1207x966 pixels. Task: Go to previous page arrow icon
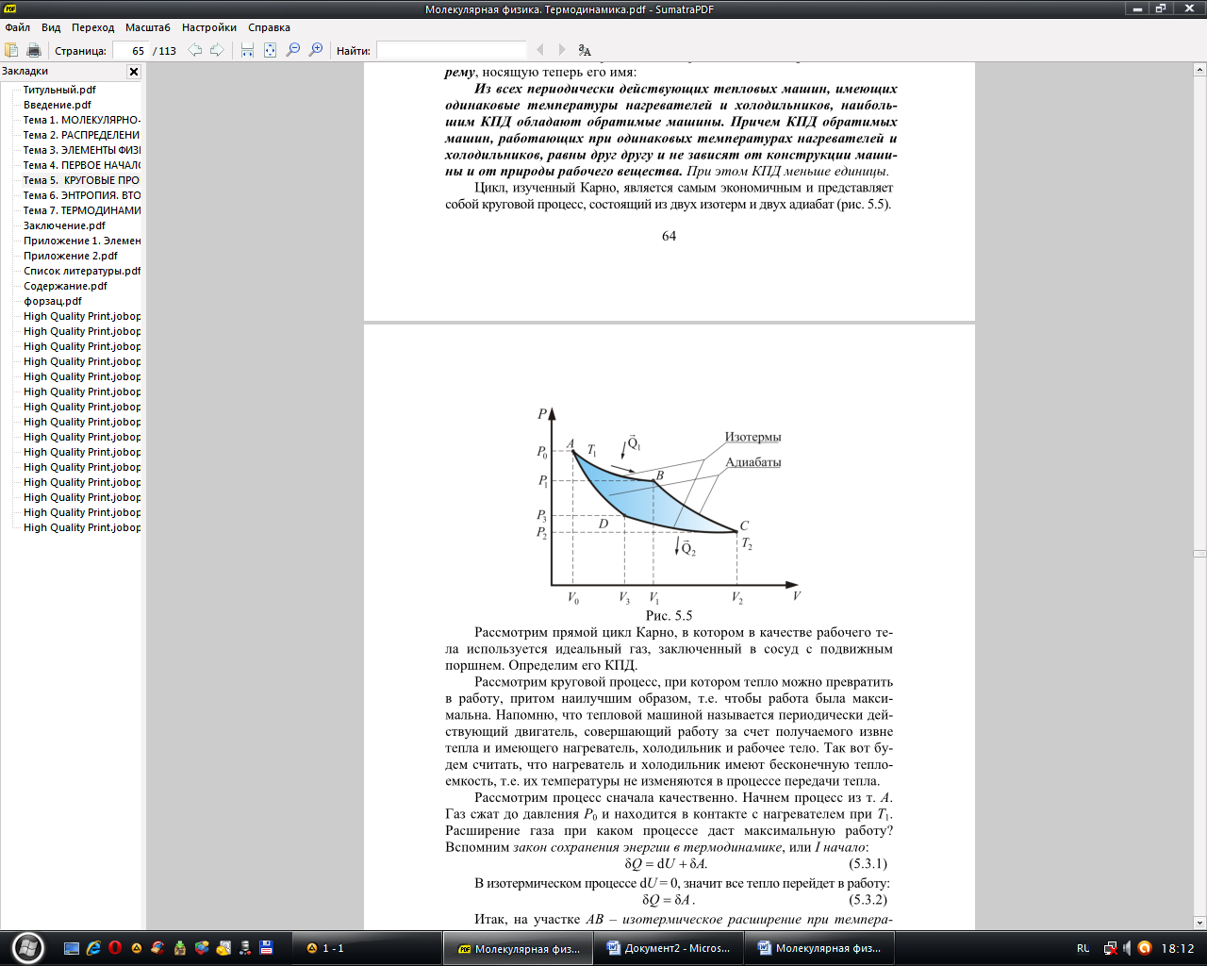[195, 50]
